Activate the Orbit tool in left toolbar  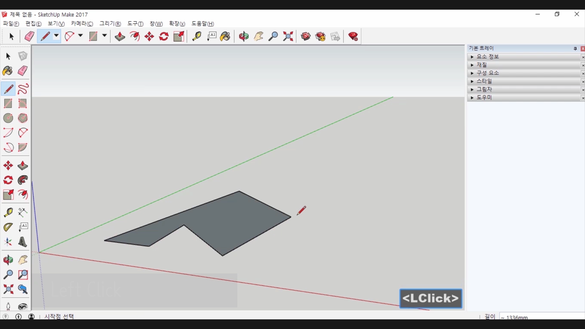[x=8, y=260]
